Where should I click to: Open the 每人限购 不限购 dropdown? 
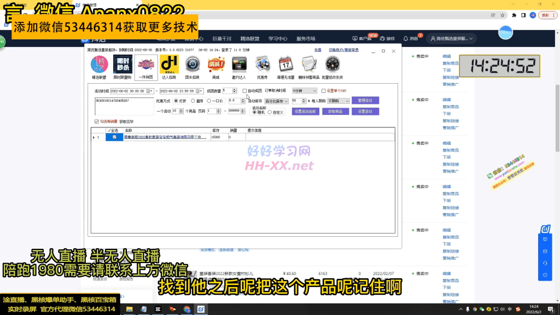pos(338,101)
